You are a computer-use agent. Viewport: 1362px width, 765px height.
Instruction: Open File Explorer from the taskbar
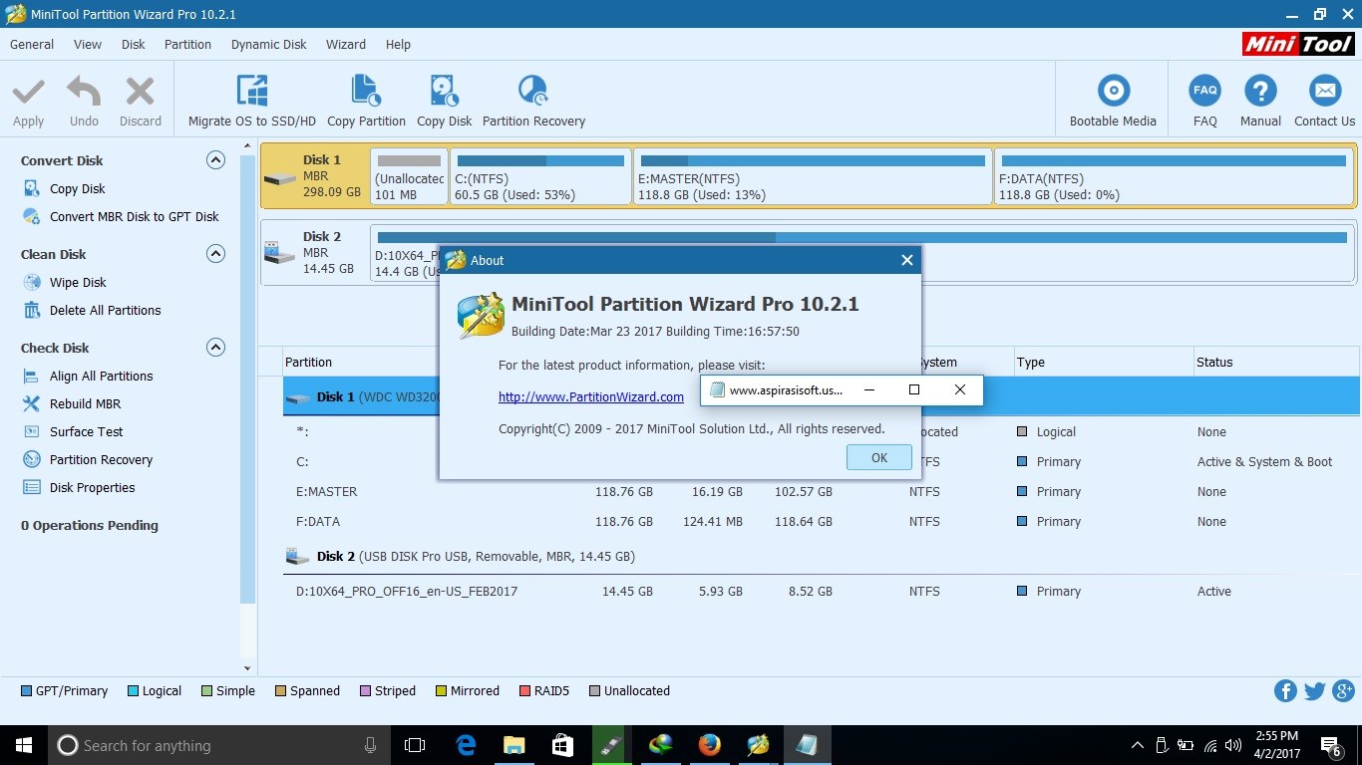pos(513,745)
